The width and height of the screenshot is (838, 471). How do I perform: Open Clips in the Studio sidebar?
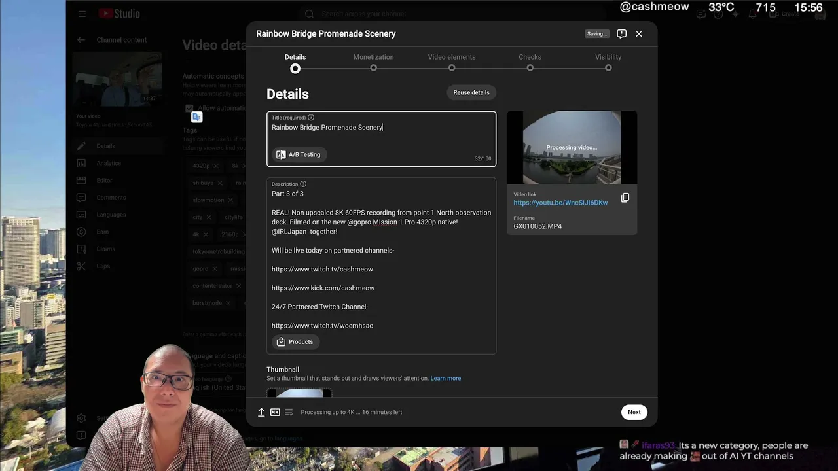click(x=103, y=266)
